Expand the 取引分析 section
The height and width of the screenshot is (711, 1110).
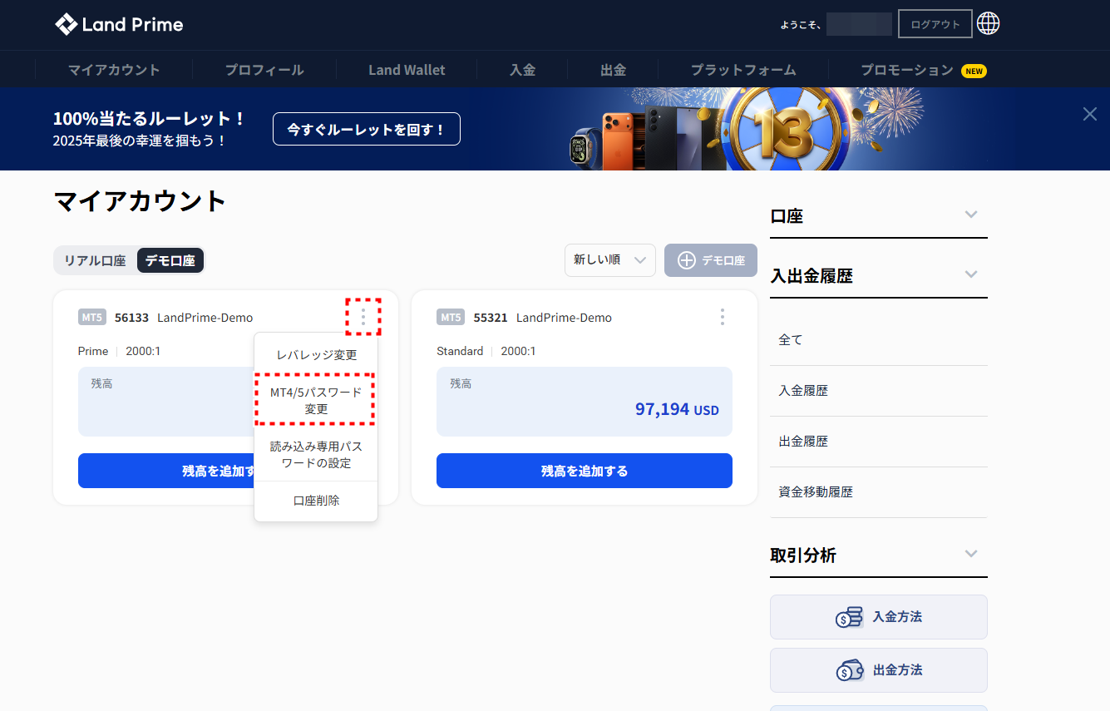pos(879,555)
